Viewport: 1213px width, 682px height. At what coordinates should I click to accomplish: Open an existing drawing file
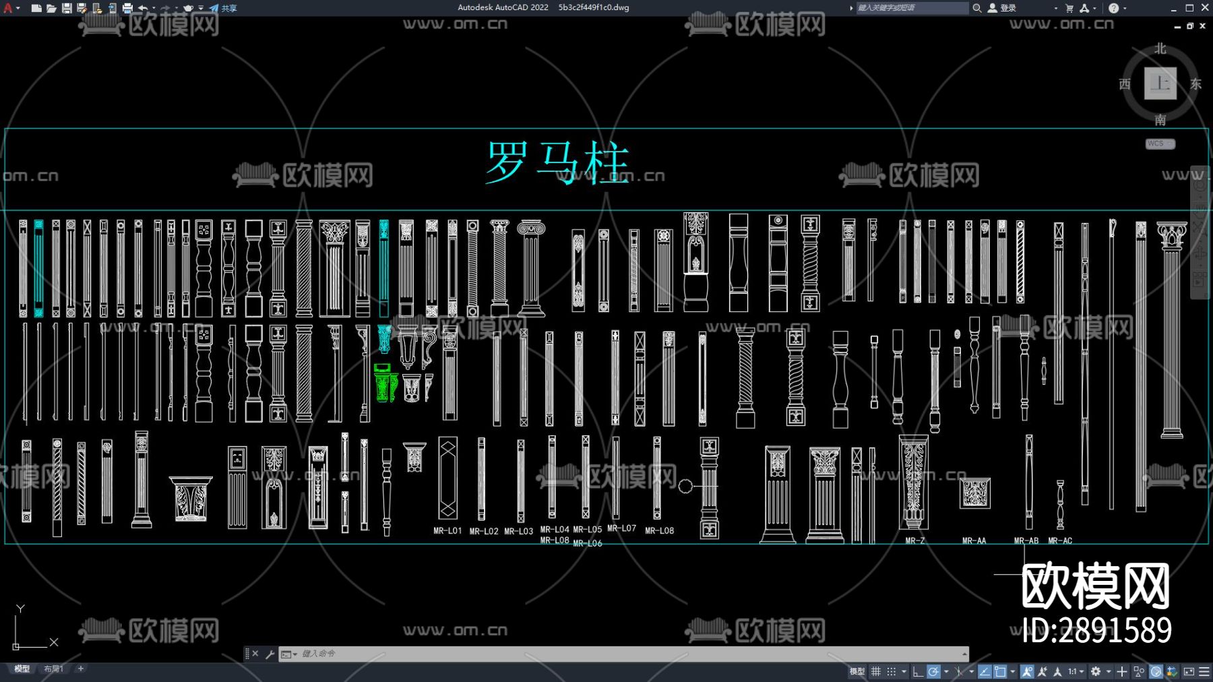(x=51, y=8)
